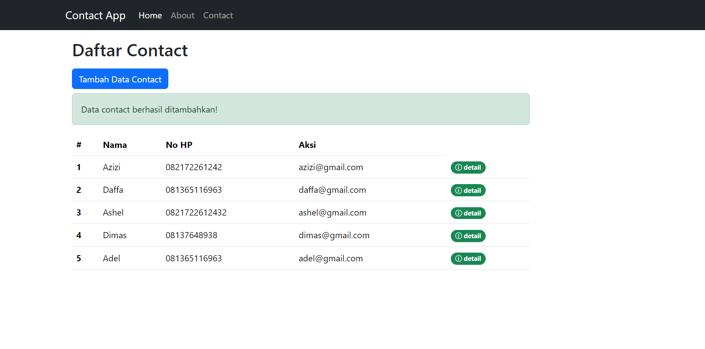Click email daffa@gmail.com

click(332, 190)
